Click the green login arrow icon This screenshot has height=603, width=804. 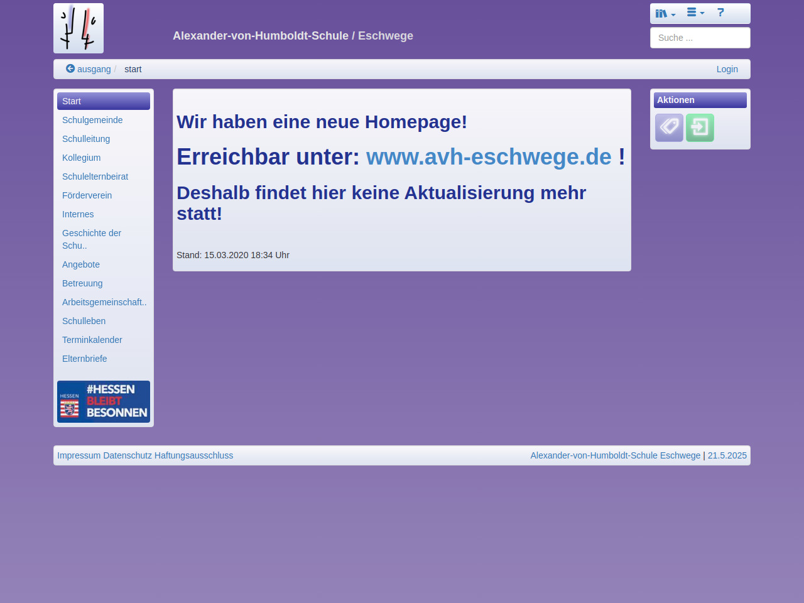tap(700, 128)
